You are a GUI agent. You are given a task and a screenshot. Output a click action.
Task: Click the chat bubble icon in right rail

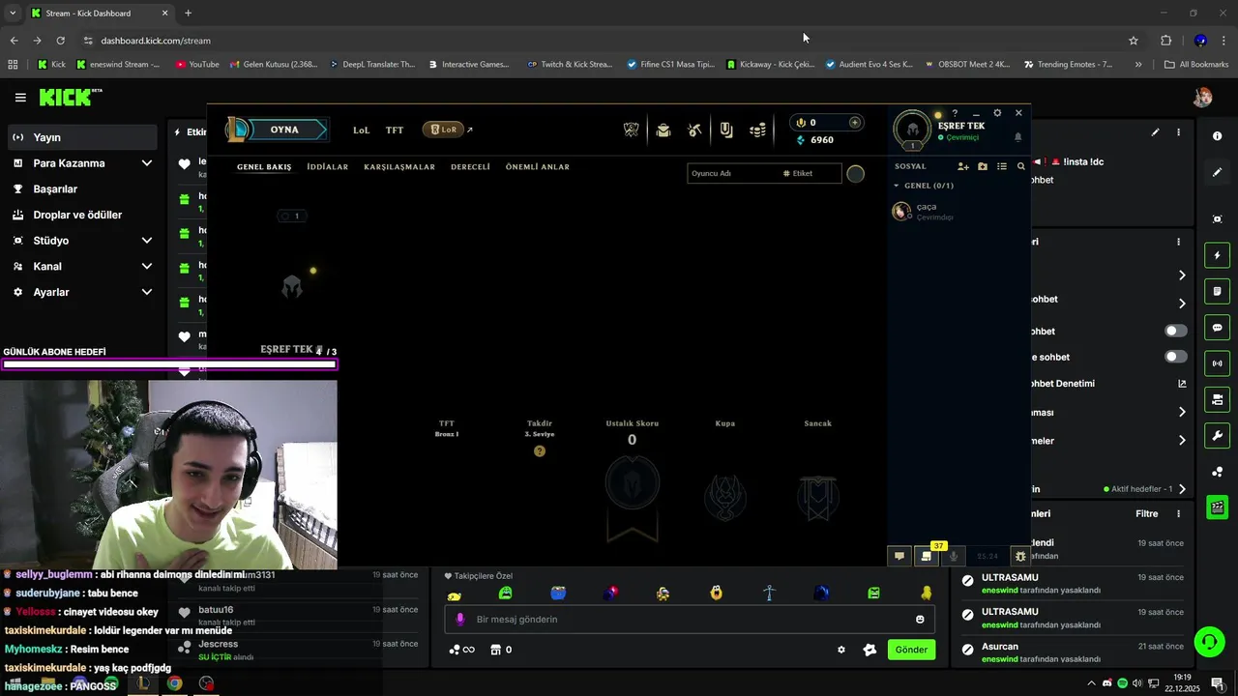1217,328
